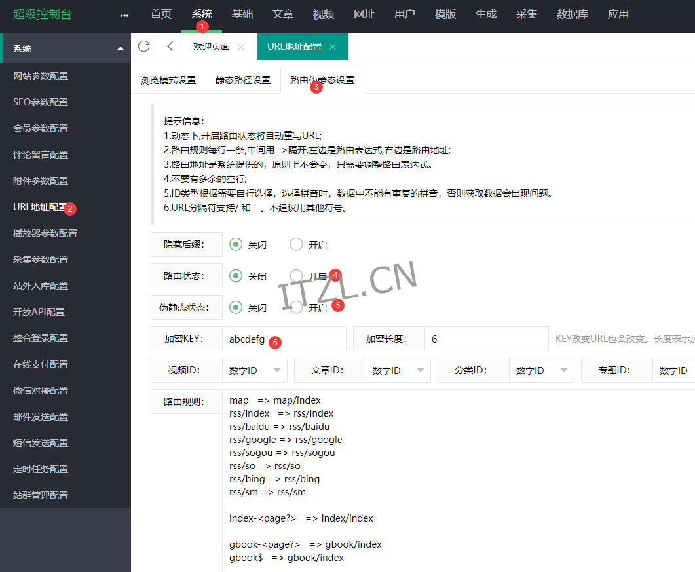Close the 欢迎页面 tab

coord(241,47)
